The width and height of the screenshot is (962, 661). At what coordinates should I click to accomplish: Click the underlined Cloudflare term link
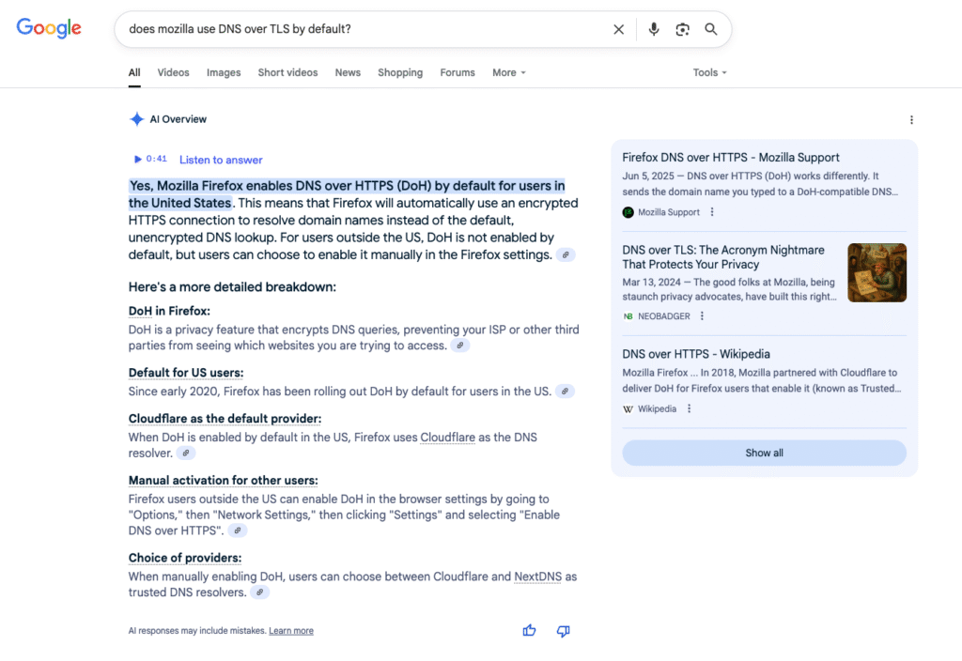tap(447, 438)
